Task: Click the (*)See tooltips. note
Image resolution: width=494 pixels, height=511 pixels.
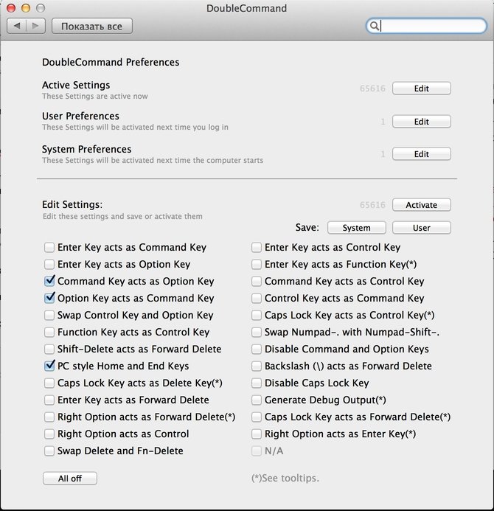Action: tap(285, 478)
